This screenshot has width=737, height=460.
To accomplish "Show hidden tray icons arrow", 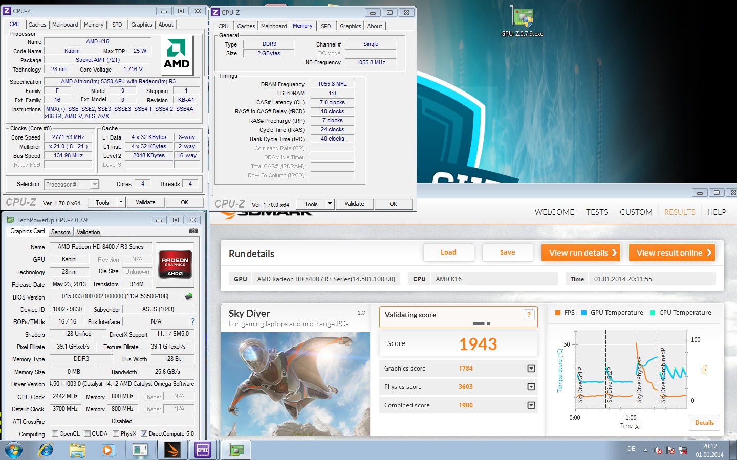I will click(x=645, y=451).
